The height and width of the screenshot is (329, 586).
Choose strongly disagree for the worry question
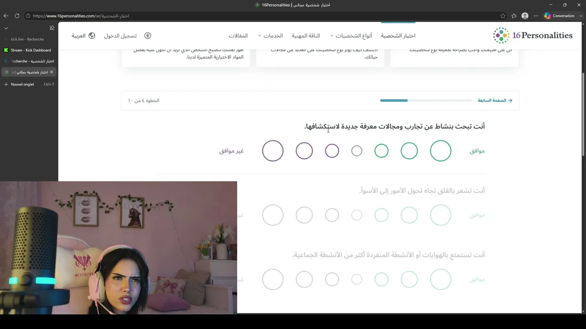pos(273,215)
